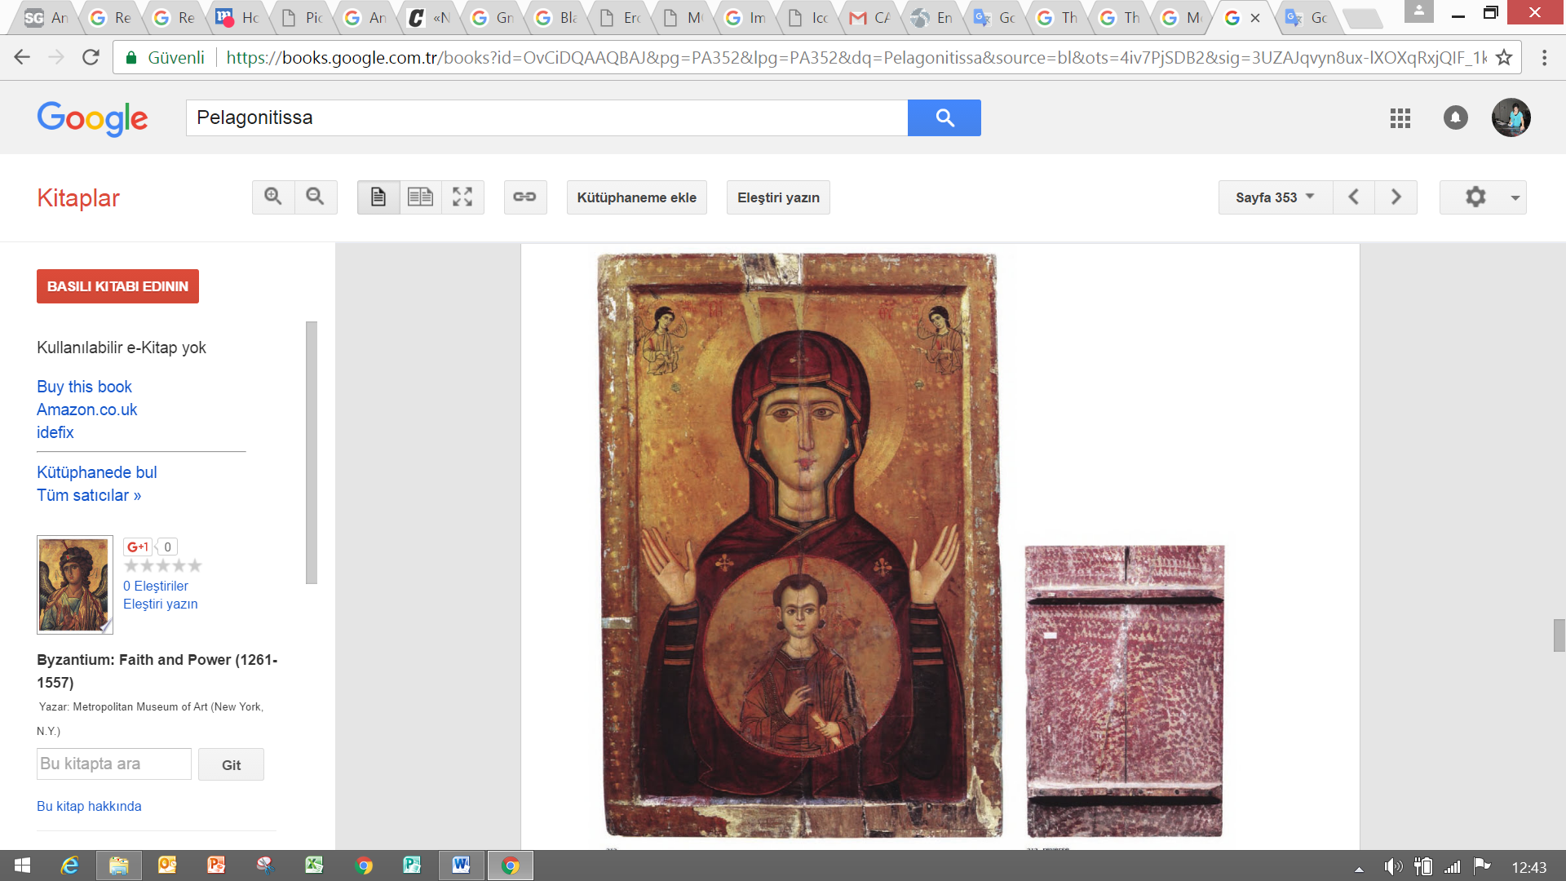Open 0 Eleştiriler link
Viewport: 1566px width, 881px height.
pyautogui.click(x=155, y=586)
